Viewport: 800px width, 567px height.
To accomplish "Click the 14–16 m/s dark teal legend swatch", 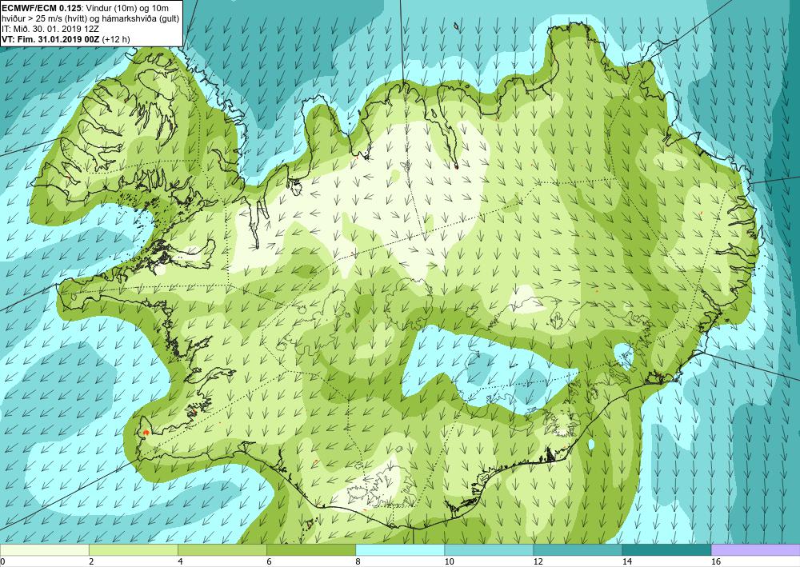I will (x=666, y=549).
